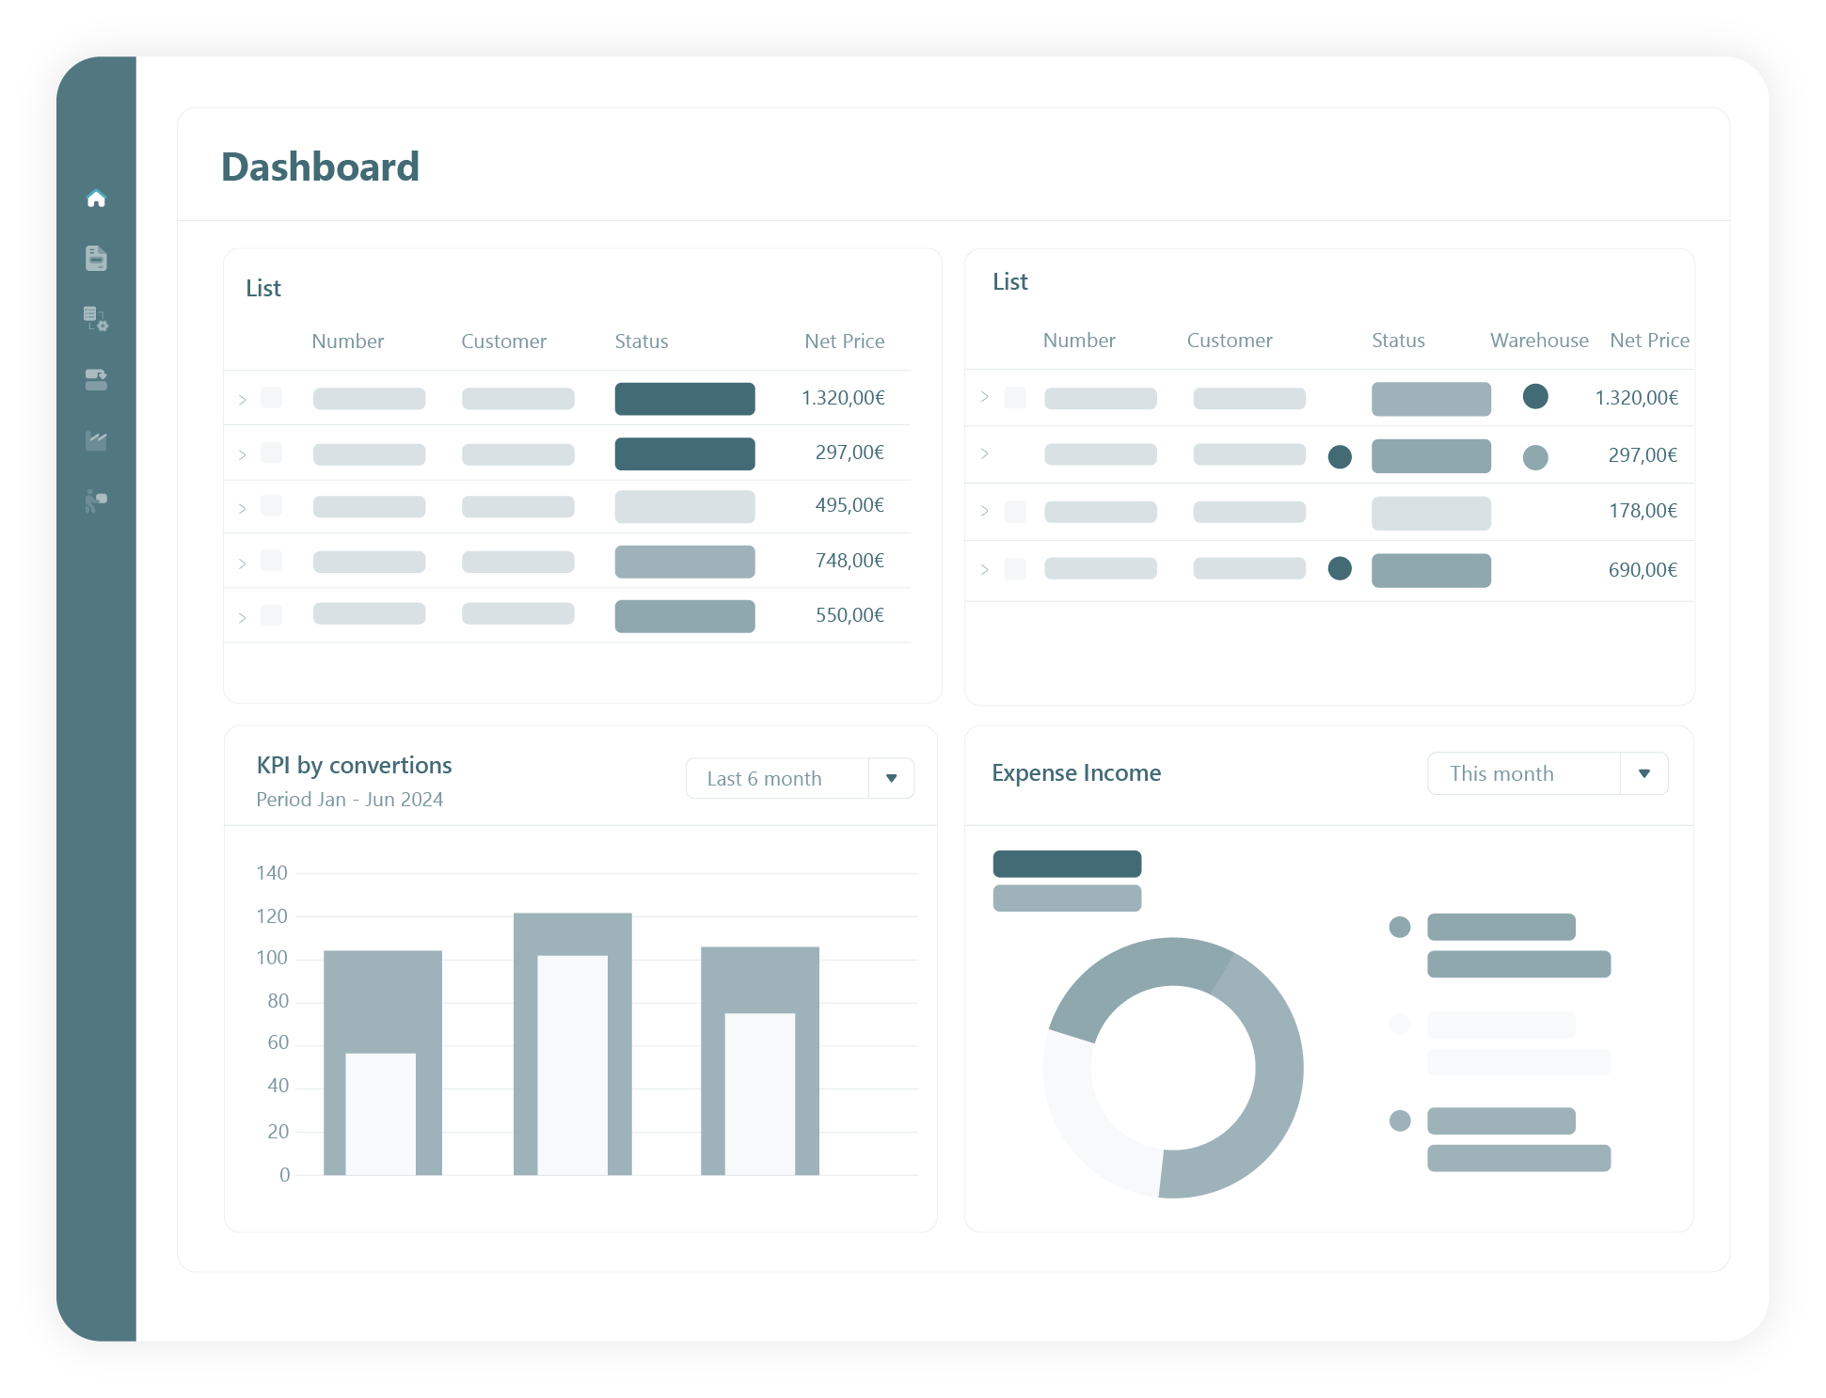Click the first row expand arrow in right list
This screenshot has width=1826, height=1398.
pos(985,396)
